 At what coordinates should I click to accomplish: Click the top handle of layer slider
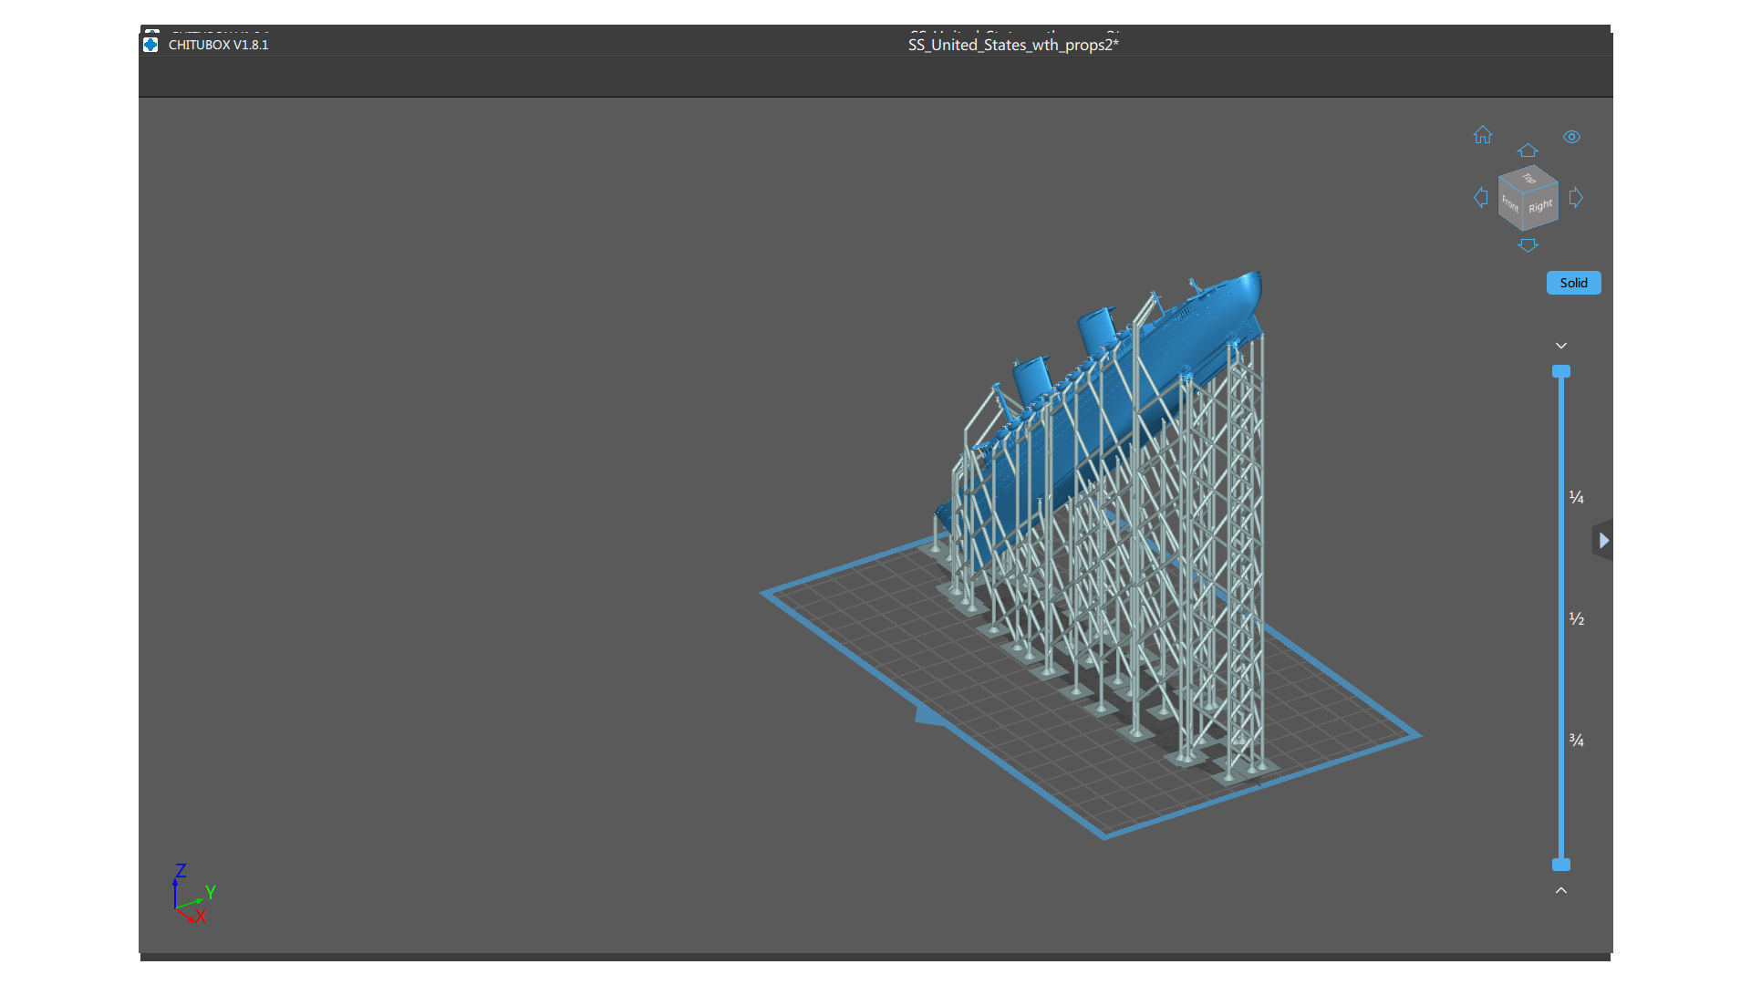[1561, 371]
